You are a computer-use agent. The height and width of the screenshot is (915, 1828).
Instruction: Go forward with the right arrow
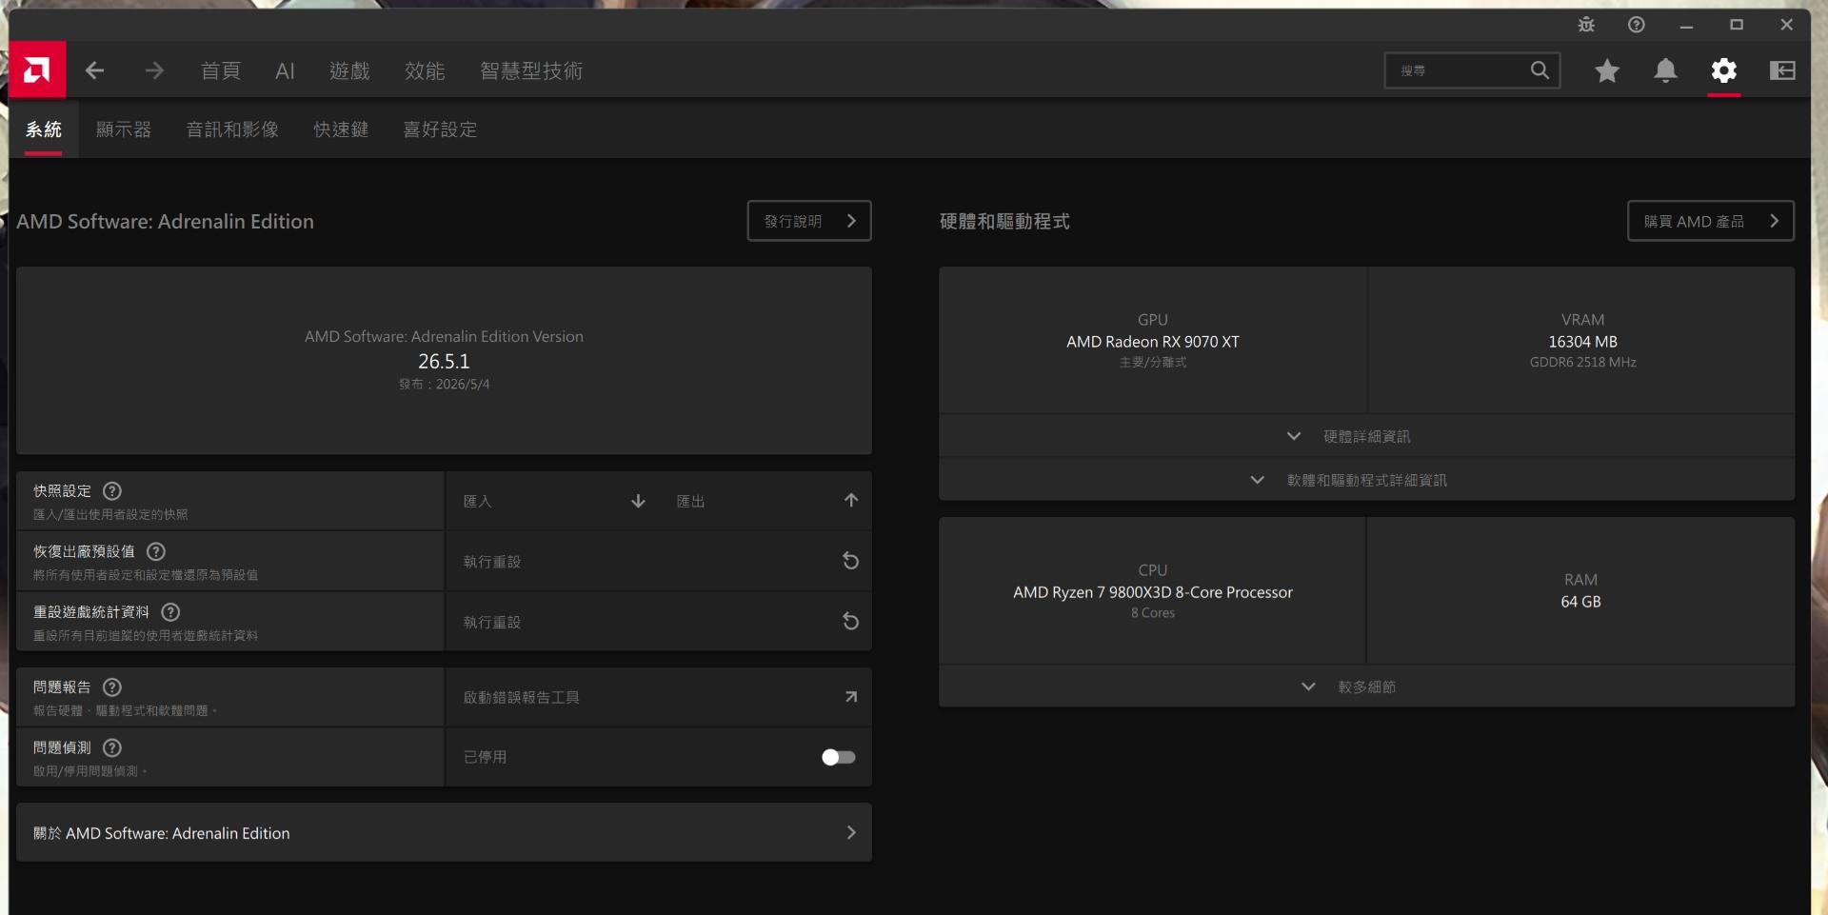154,70
